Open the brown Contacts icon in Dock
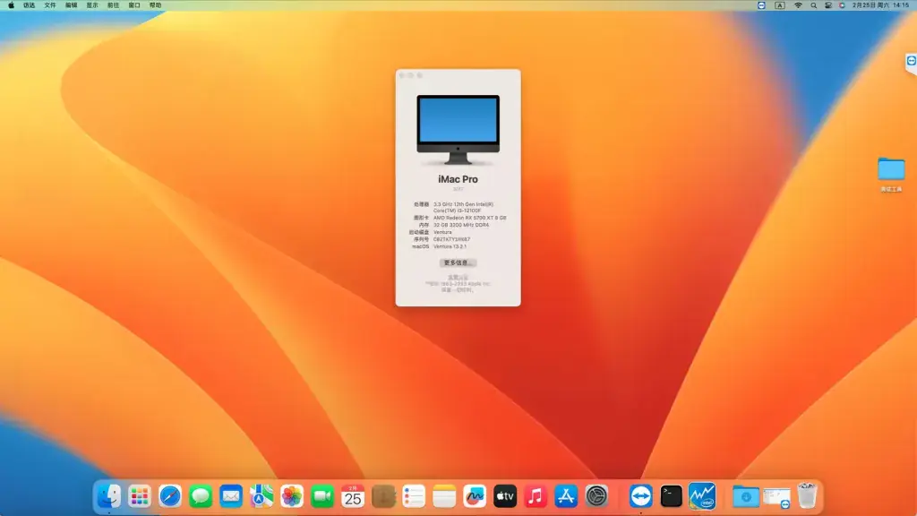The height and width of the screenshot is (516, 917). [383, 496]
